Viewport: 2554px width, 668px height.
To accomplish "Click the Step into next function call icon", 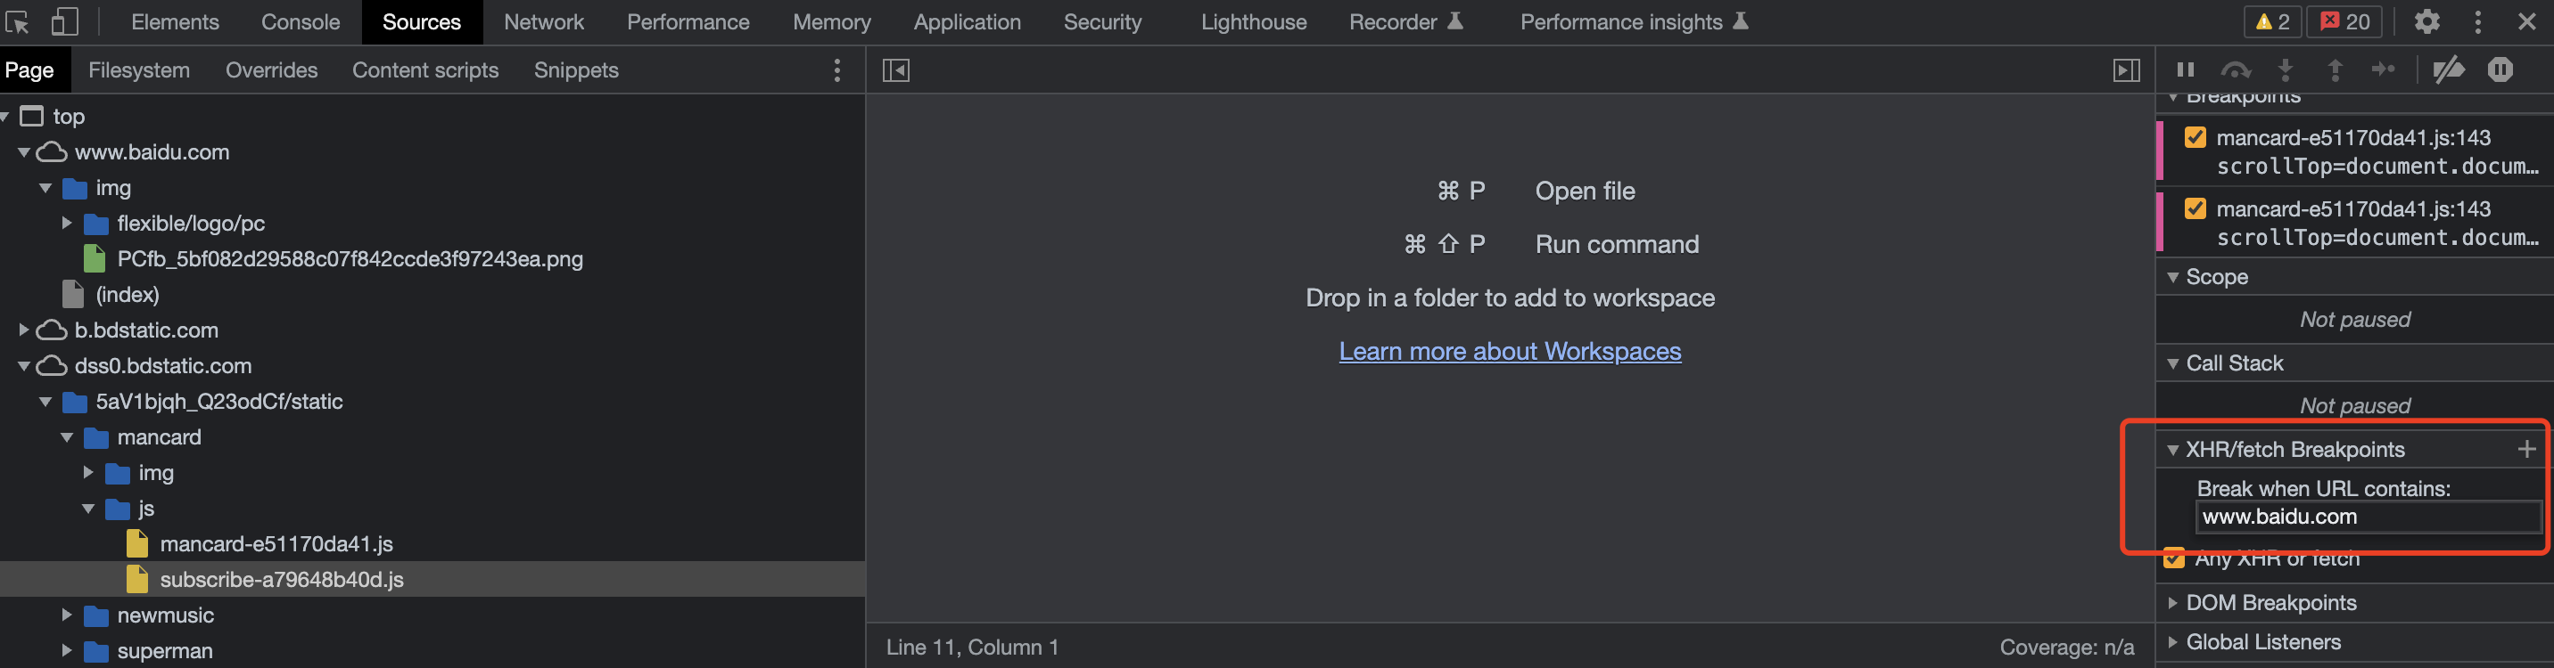I will coord(2286,69).
